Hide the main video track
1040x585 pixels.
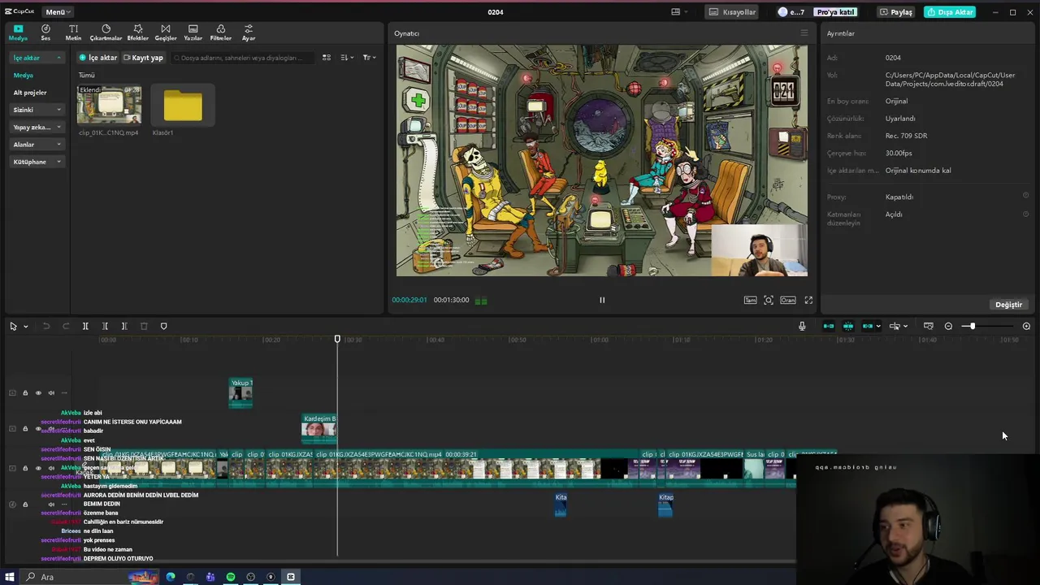click(x=38, y=468)
